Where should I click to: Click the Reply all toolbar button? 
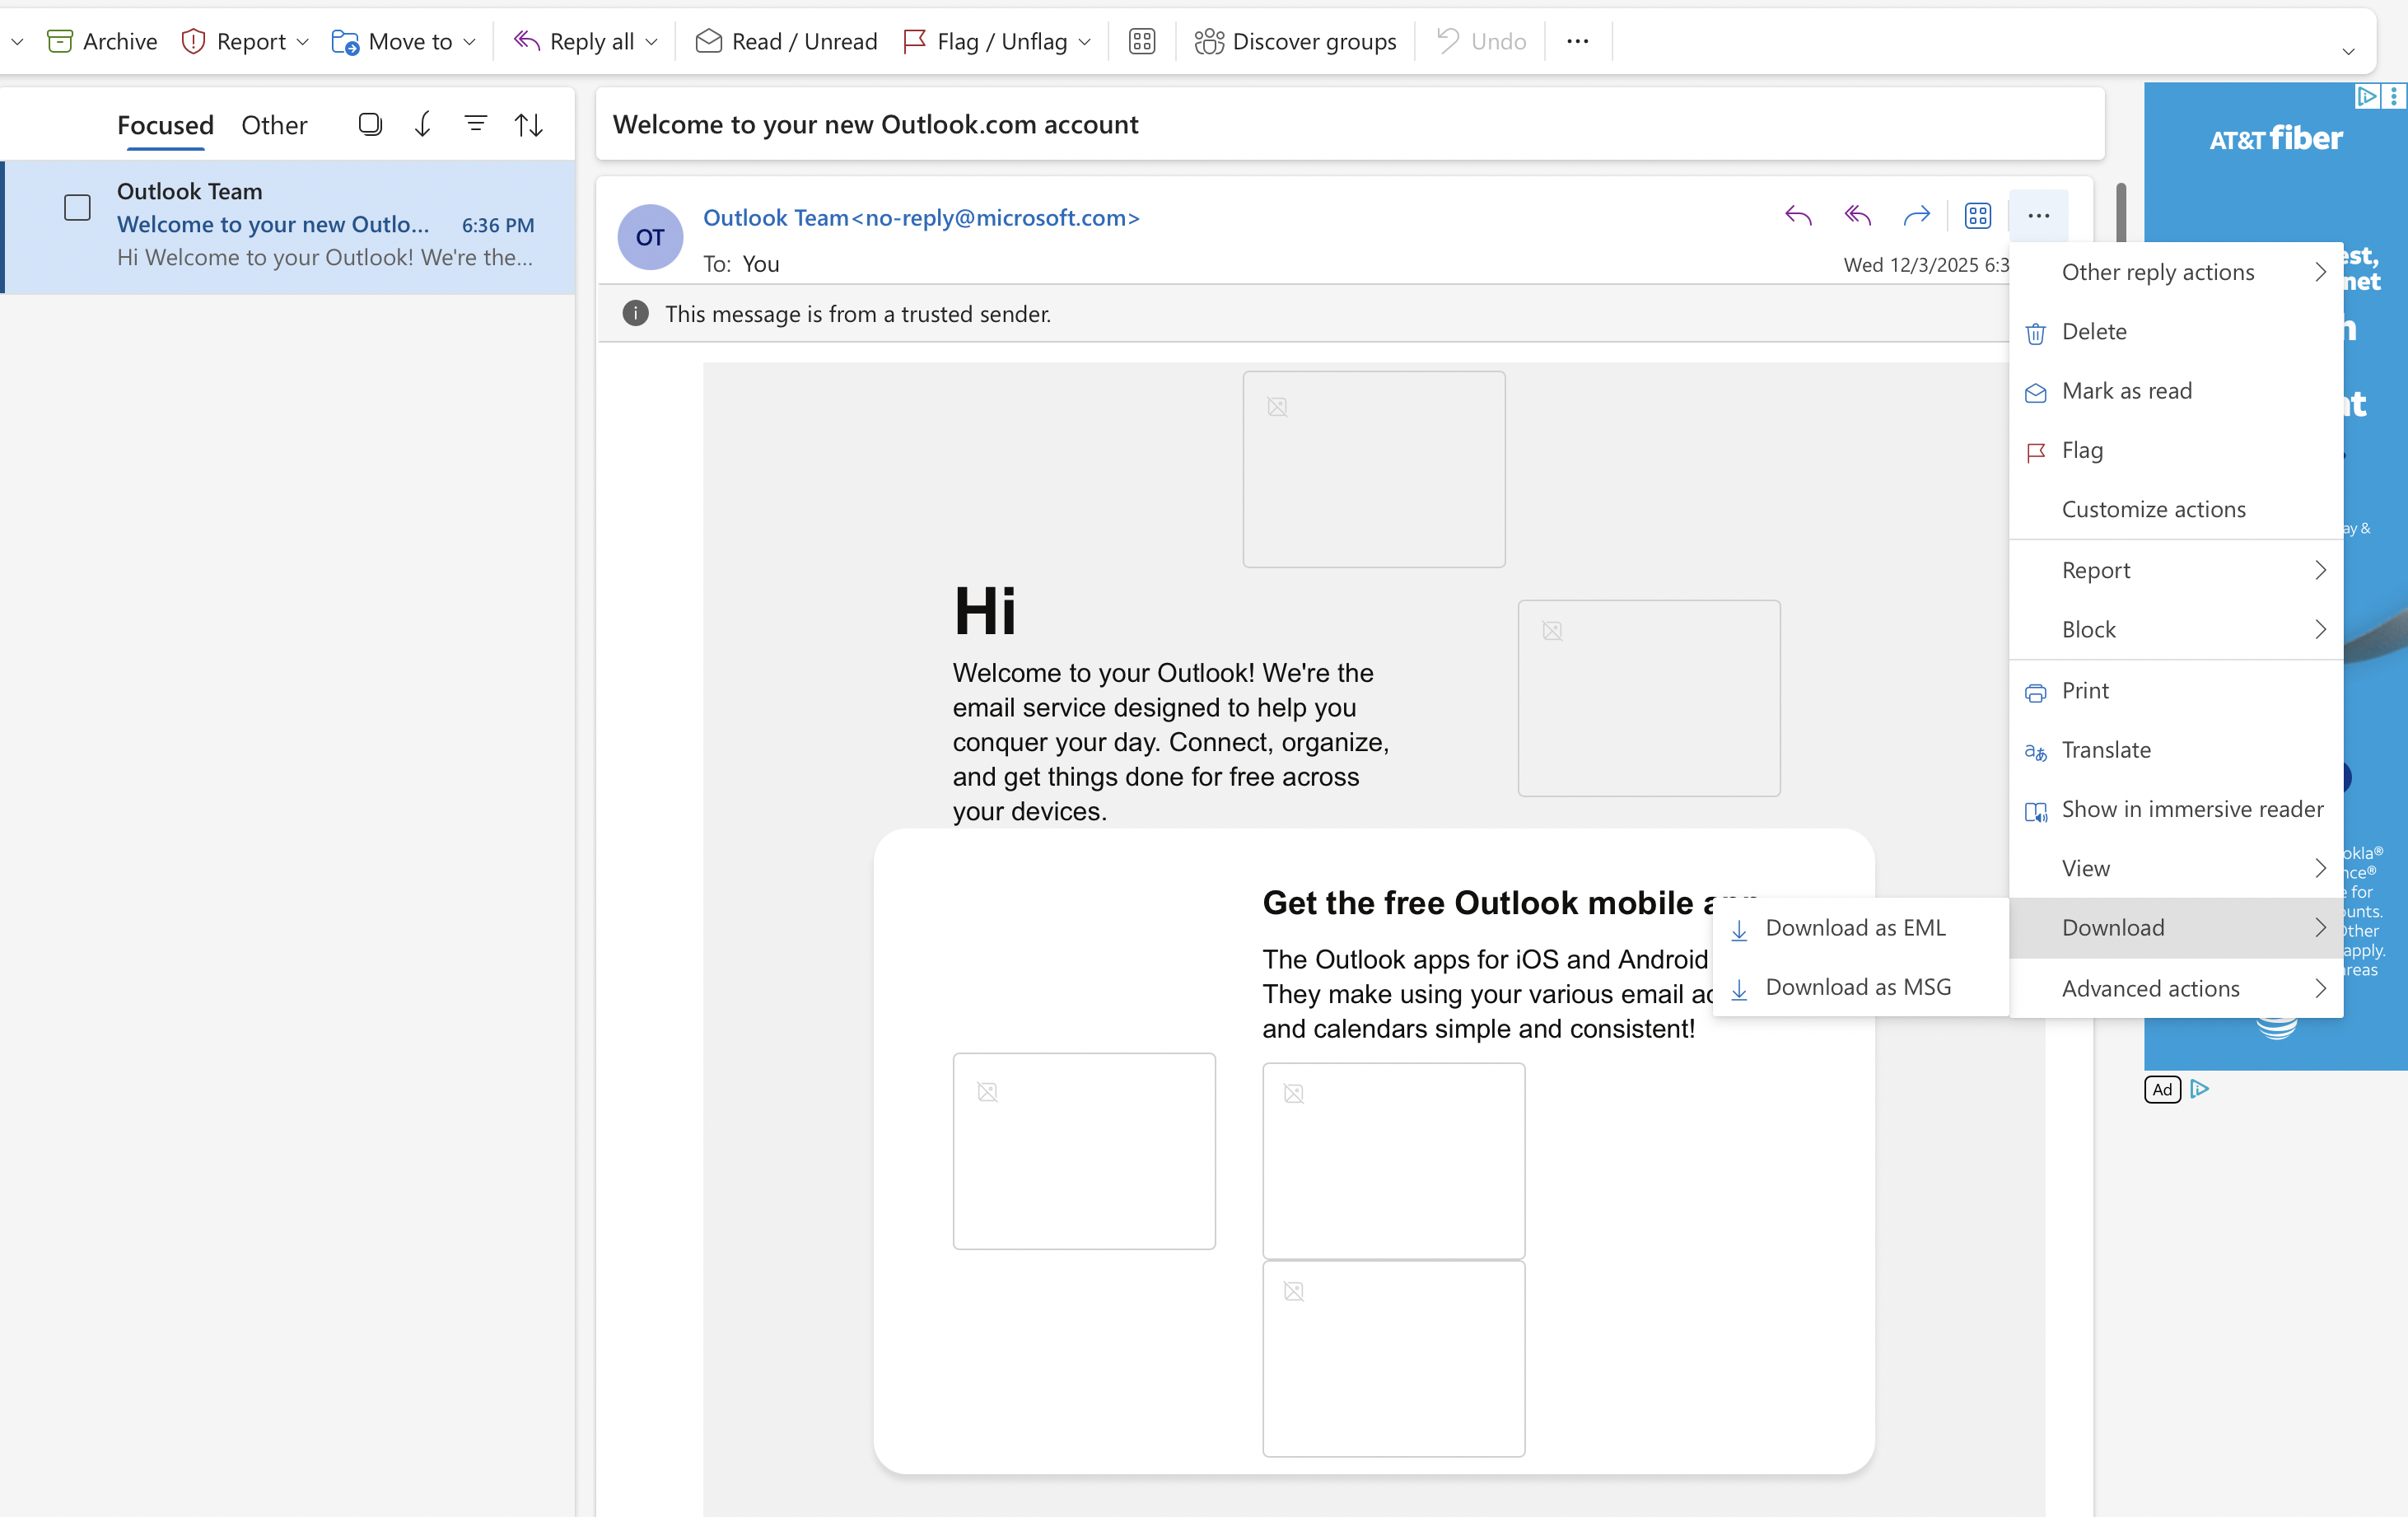(574, 41)
